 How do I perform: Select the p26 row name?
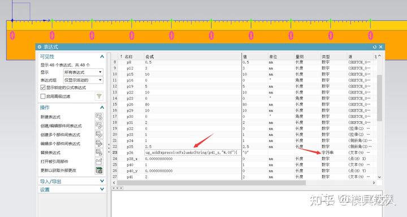[130, 104]
